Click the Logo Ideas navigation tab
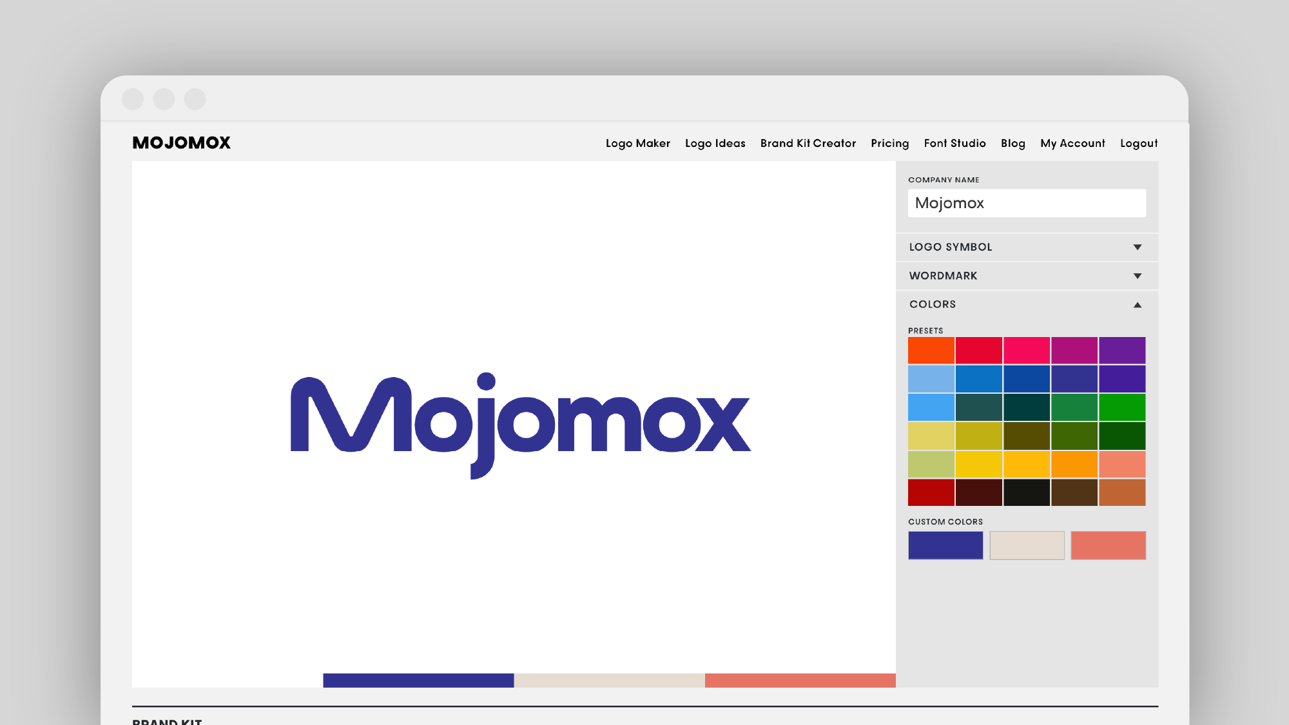The image size is (1289, 725). click(715, 142)
